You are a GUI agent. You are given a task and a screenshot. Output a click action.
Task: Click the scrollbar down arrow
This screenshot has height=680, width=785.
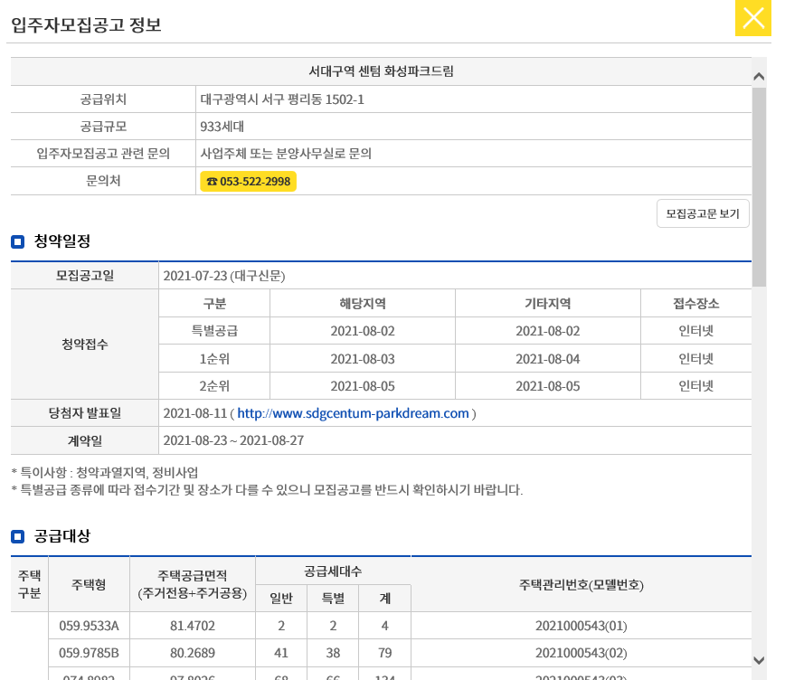click(759, 660)
